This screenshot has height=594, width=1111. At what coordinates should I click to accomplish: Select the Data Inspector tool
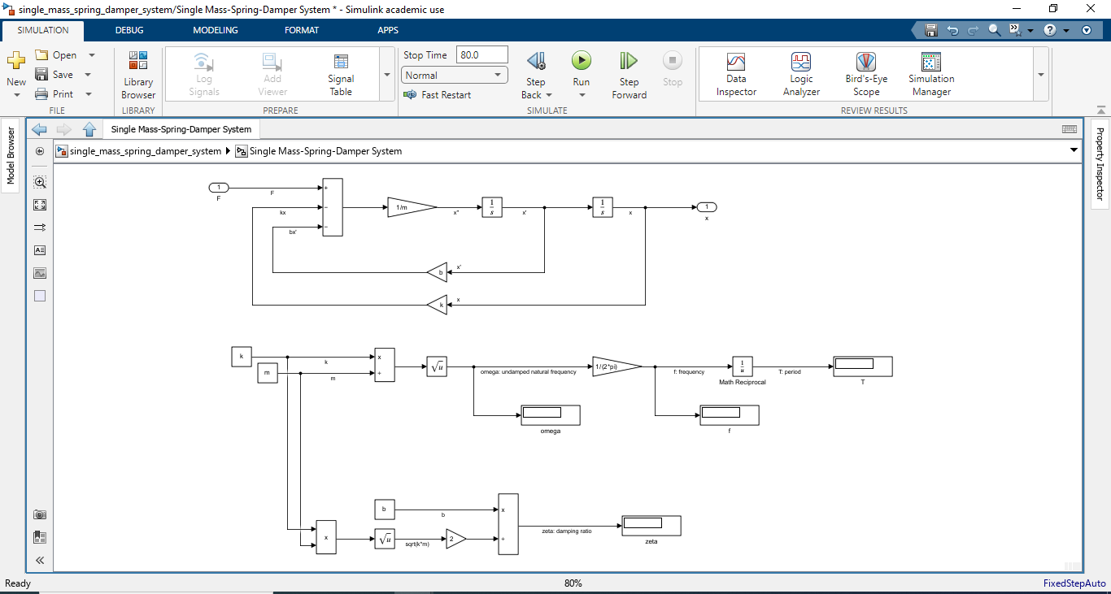735,74
